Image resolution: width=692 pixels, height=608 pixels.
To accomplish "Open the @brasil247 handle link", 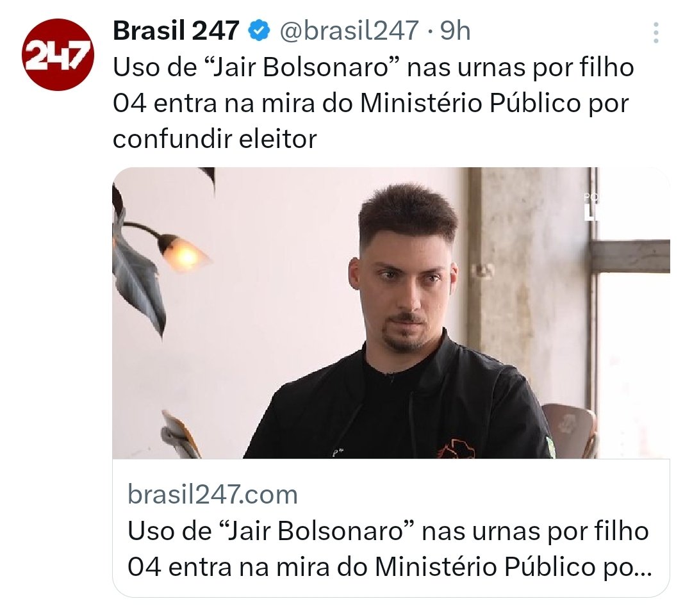I will 349,31.
